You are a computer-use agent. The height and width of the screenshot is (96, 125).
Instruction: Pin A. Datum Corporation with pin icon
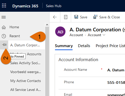pos(4,45)
